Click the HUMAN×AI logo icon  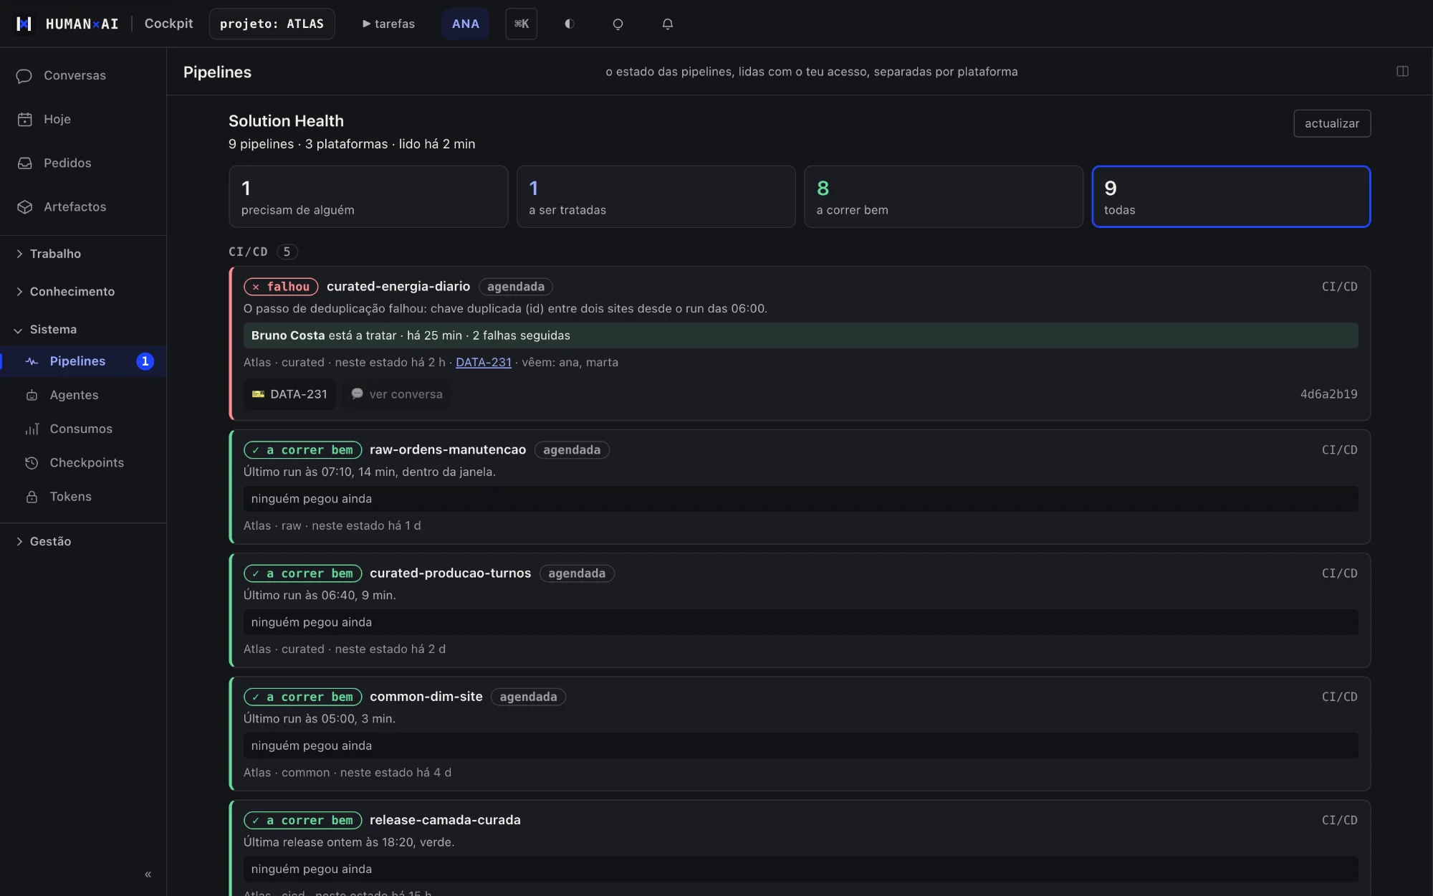pos(24,24)
